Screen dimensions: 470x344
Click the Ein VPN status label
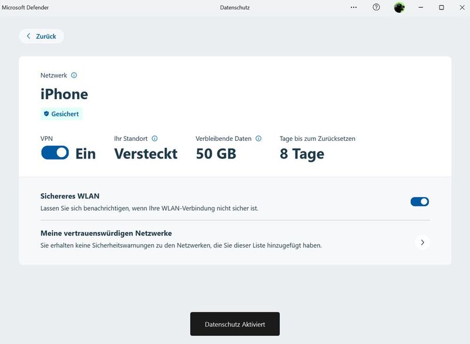pos(86,154)
